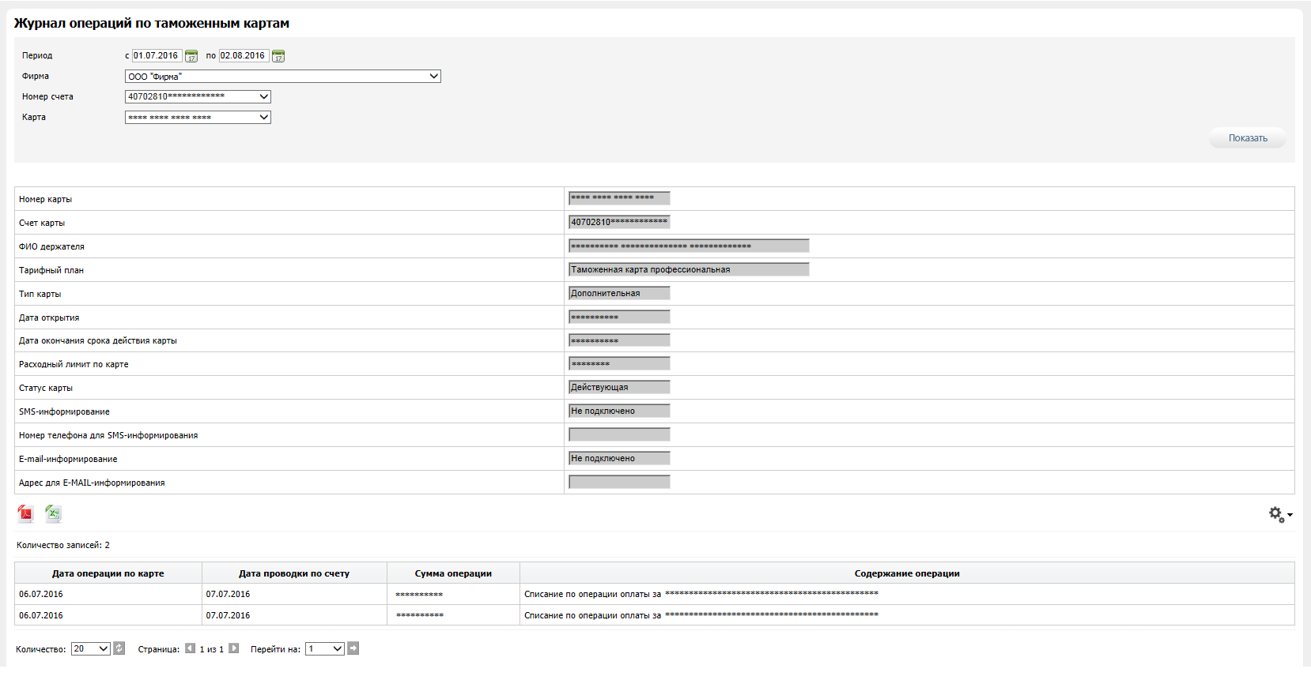Click Количество записей: 2 text

63,545
